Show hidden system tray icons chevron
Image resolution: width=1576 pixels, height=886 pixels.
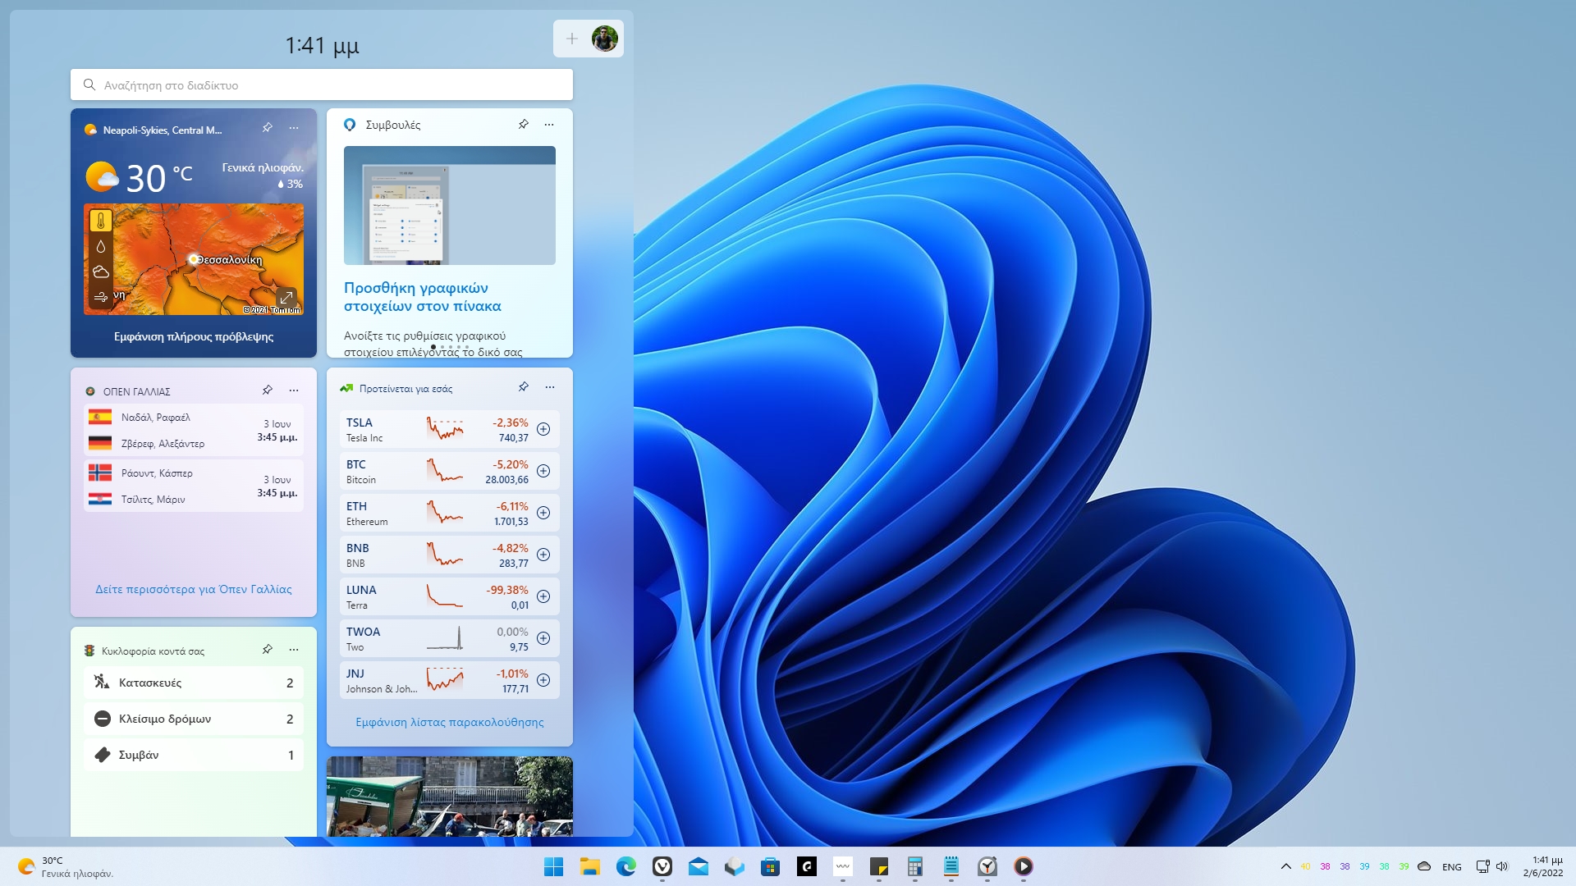pyautogui.click(x=1285, y=866)
